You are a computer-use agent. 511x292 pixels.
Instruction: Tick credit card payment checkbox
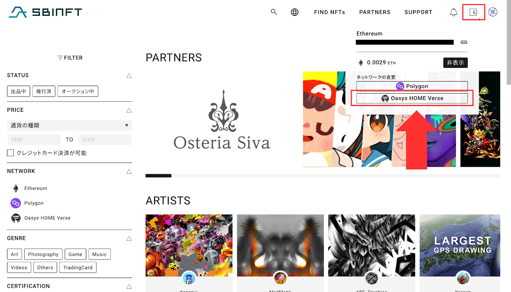click(x=11, y=153)
